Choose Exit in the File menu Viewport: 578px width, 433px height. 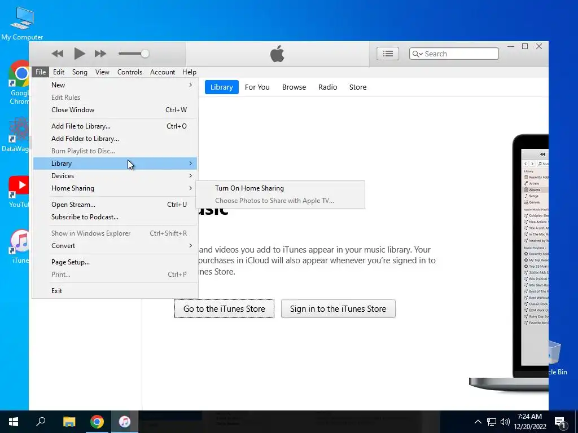click(x=115, y=290)
